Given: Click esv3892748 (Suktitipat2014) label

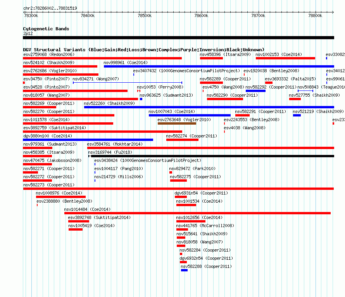Looking at the screenshot, I should pyautogui.click(x=99, y=217).
